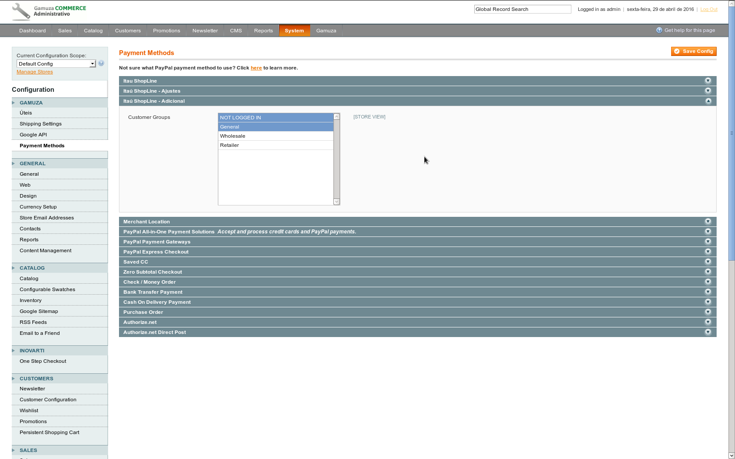The image size is (735, 459).
Task: Open RSS Feeds in sidebar
Action: pos(33,322)
